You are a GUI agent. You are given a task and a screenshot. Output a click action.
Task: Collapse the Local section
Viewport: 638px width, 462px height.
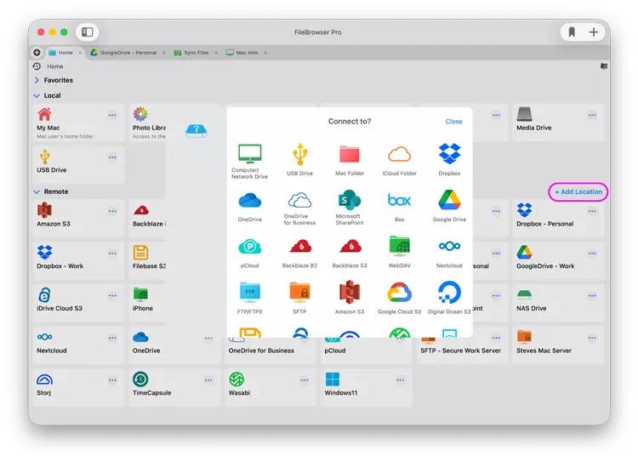[37, 95]
